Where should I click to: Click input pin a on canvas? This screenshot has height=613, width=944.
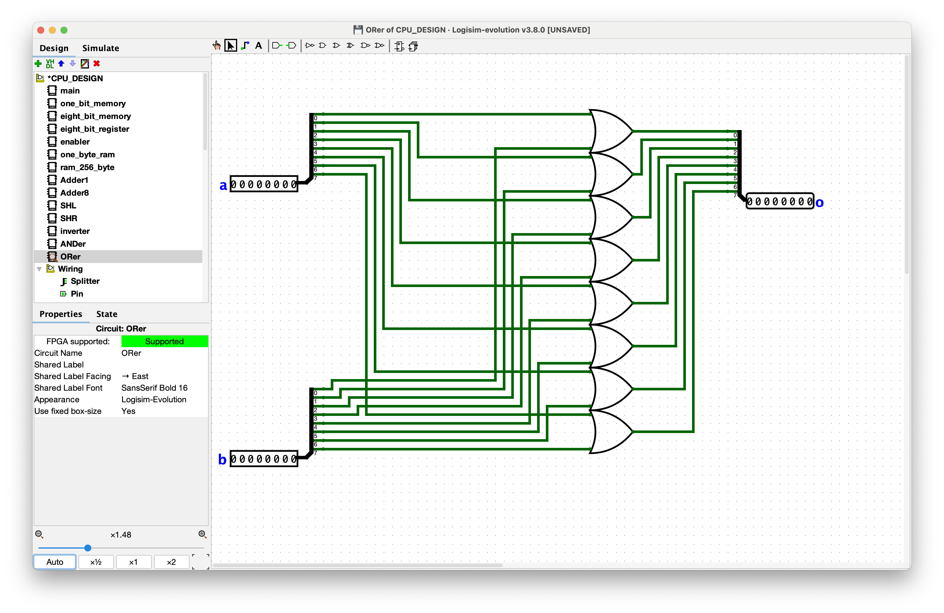point(264,184)
